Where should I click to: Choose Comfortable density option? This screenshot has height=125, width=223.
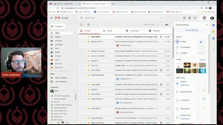pyautogui.click(x=177, y=47)
